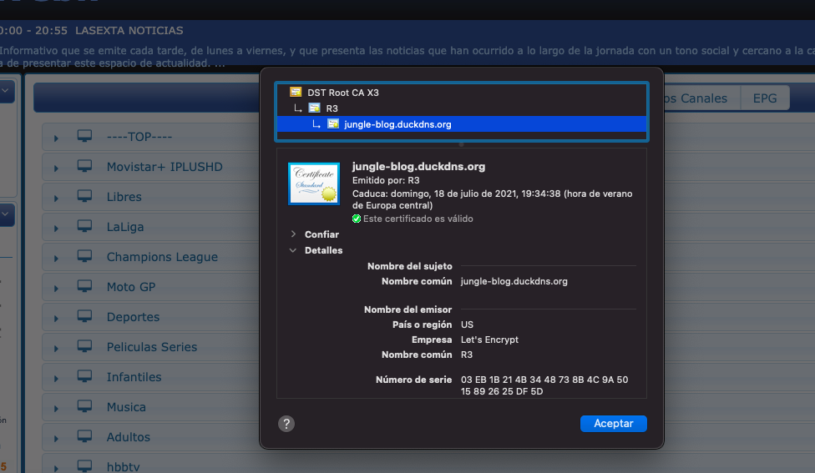Click the monitor icon next to Musica

(x=84, y=406)
